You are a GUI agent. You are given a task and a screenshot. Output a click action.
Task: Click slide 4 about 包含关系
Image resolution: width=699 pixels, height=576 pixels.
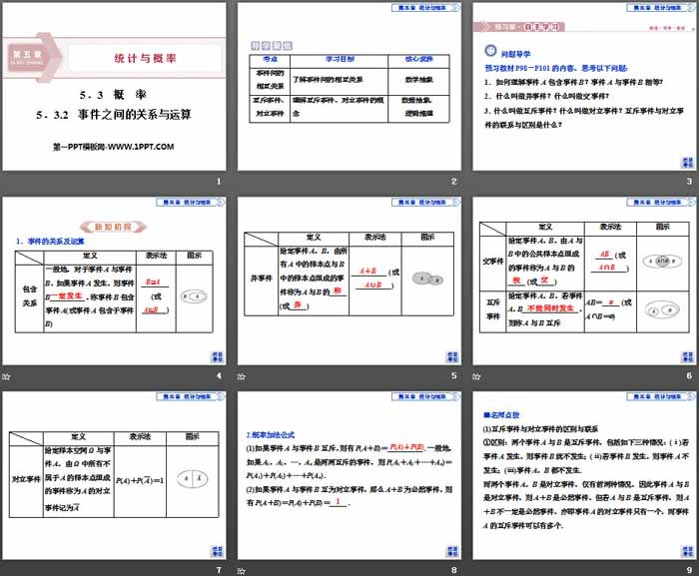(x=114, y=282)
